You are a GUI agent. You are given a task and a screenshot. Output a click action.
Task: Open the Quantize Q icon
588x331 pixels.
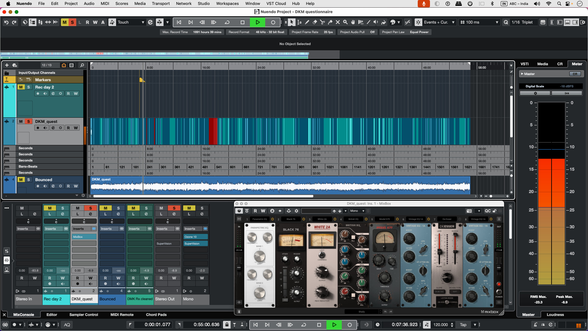tap(506, 22)
